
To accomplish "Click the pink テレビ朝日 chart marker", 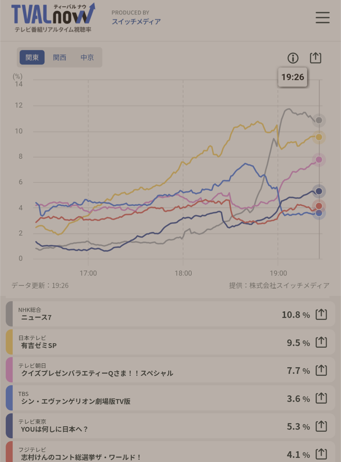I will pos(319,160).
